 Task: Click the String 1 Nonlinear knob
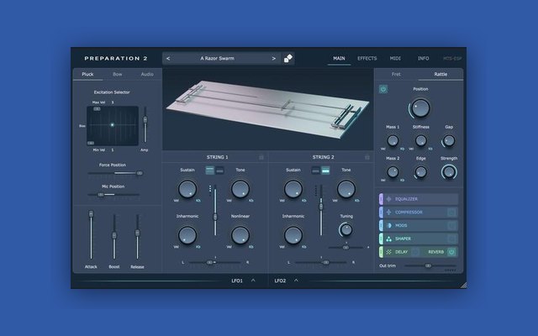click(x=240, y=235)
